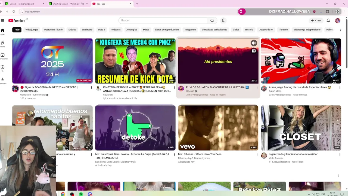Select the Dota 2 filter chip
The width and height of the screenshot is (348, 196).
click(101, 30)
